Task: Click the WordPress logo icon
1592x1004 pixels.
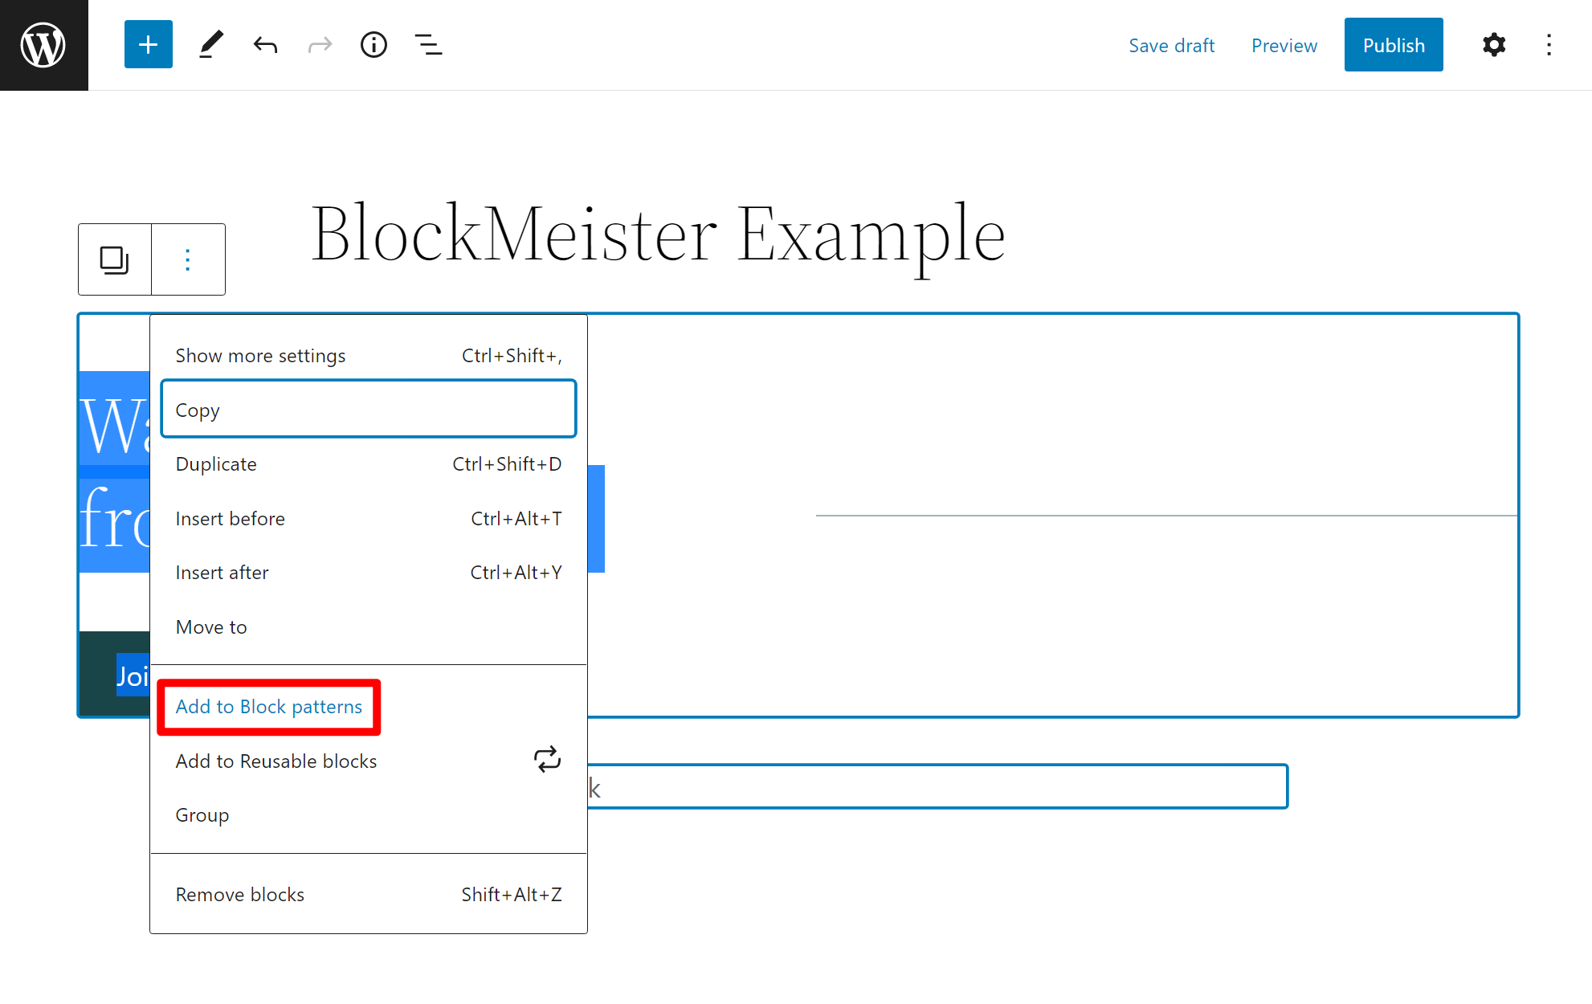Action: pyautogui.click(x=43, y=44)
